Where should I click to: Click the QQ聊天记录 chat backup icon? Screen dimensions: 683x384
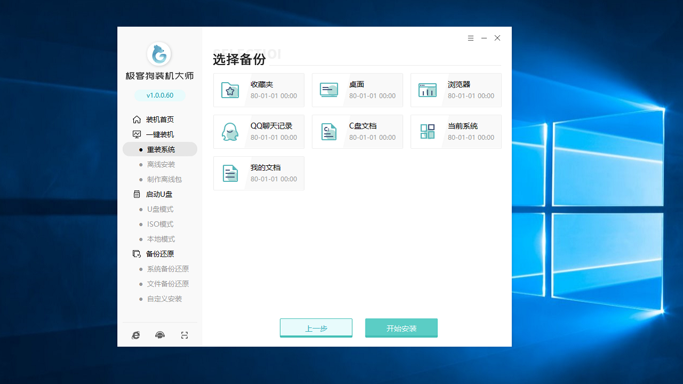click(229, 131)
